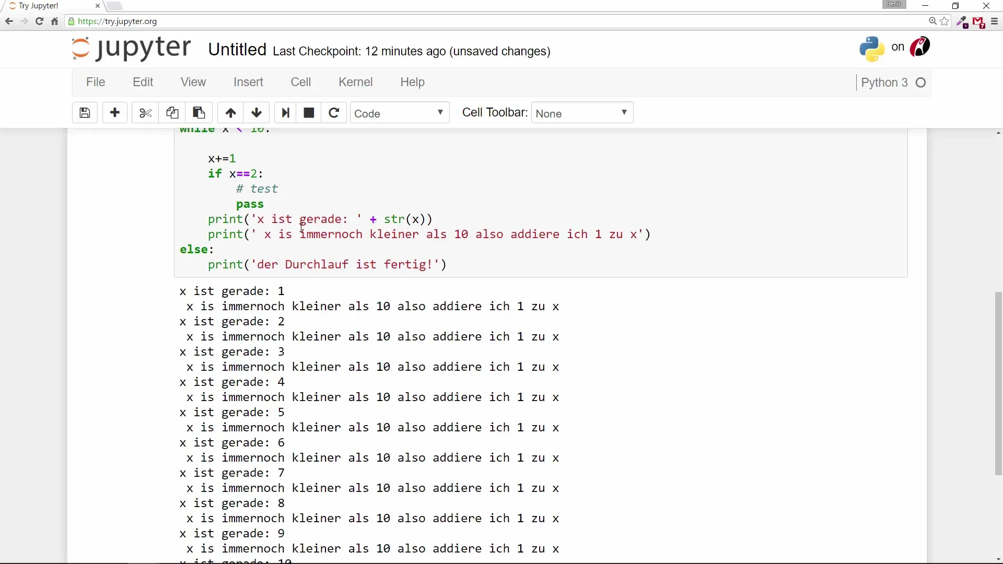Go forward with the browser forward arrow
Viewport: 1003px width, 564px height.
click(x=24, y=21)
